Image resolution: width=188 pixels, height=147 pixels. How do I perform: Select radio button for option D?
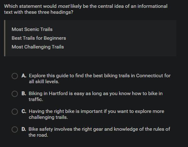click(x=15, y=129)
